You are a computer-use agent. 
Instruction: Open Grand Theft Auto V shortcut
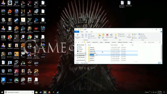tap(30, 21)
